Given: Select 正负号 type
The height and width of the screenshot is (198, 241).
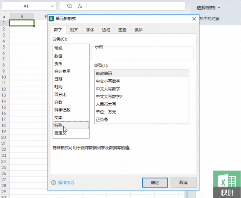Looking at the screenshot, I should point(142,119).
